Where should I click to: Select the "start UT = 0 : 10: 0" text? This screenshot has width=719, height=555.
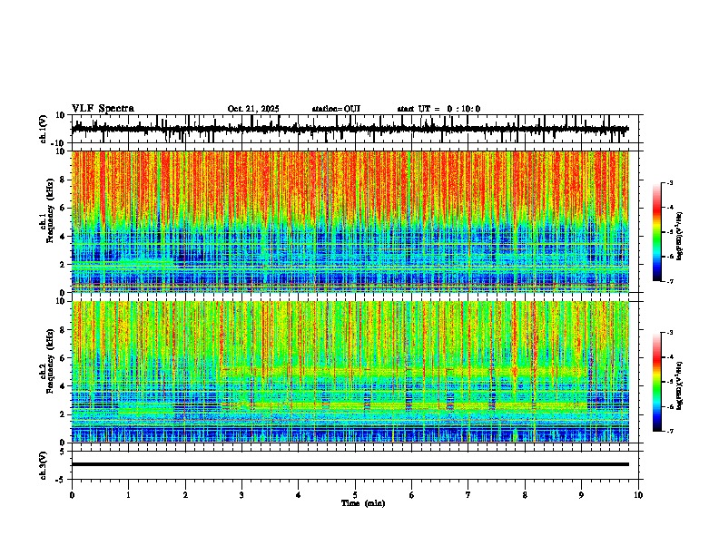click(x=438, y=109)
